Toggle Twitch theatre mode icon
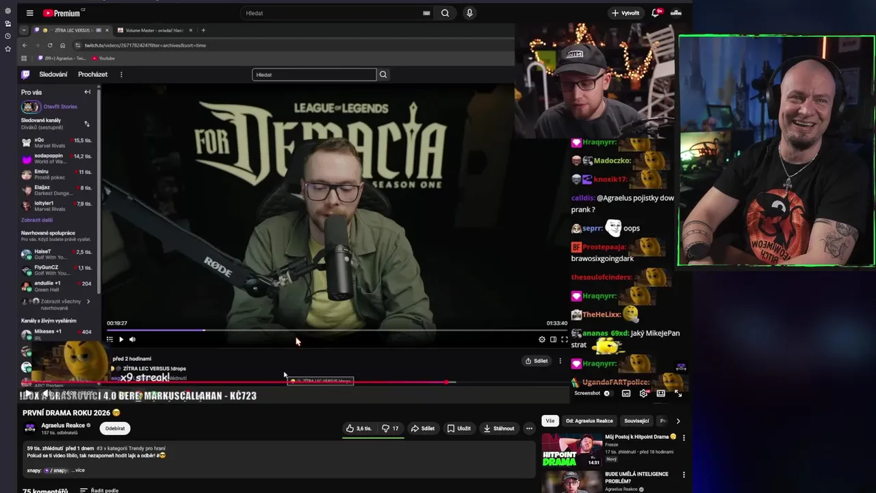Image resolution: width=876 pixels, height=493 pixels. (553, 340)
